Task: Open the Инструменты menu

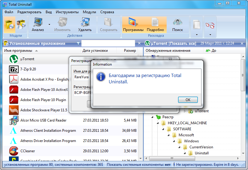Action: click(x=67, y=12)
